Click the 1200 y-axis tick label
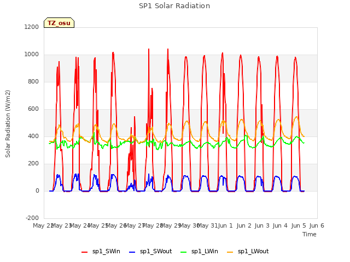This screenshot has width=350, height=262. tap(32, 27)
